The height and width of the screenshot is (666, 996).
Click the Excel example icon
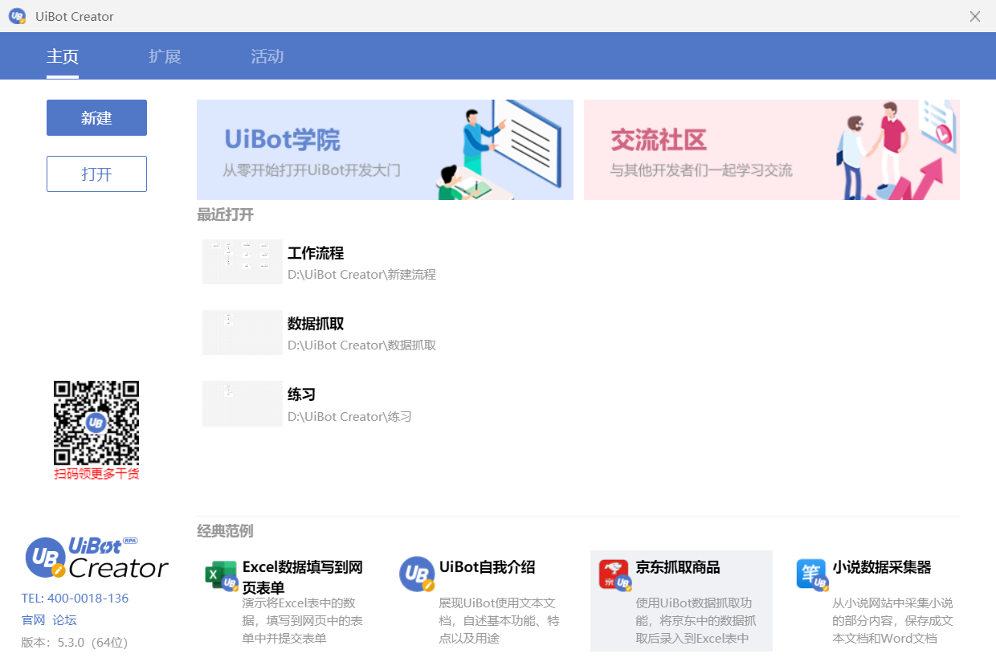221,575
